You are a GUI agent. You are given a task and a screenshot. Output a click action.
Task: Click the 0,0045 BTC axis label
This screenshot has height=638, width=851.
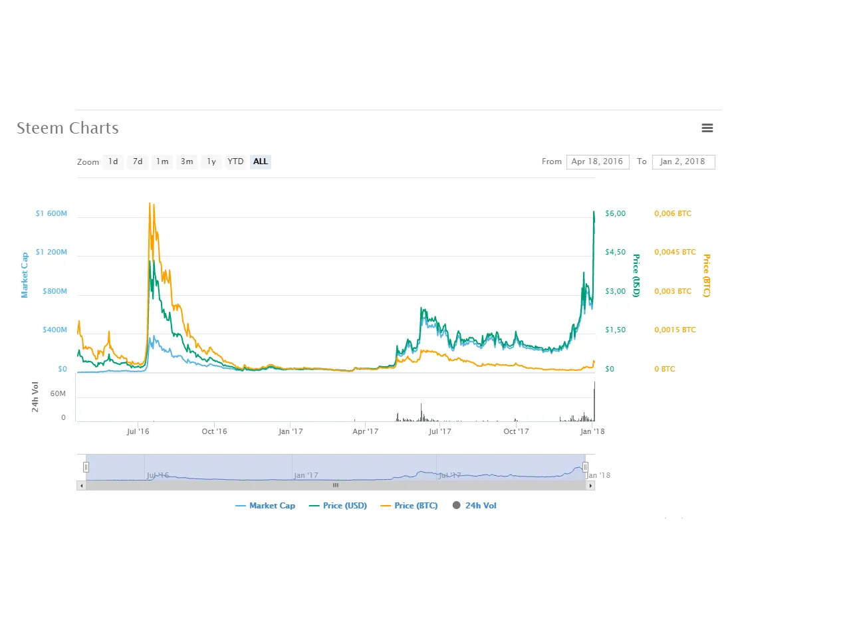coord(675,252)
